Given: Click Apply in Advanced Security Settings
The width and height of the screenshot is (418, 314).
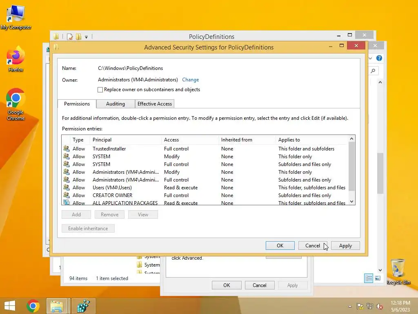Looking at the screenshot, I should click(345, 245).
